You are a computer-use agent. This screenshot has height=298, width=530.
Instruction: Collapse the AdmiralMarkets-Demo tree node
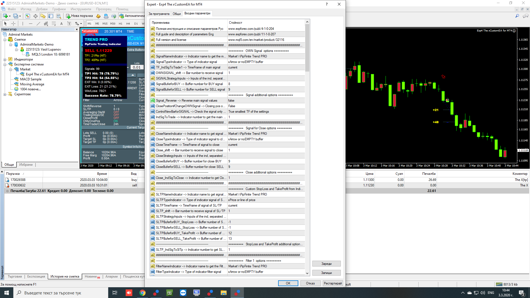10,44
